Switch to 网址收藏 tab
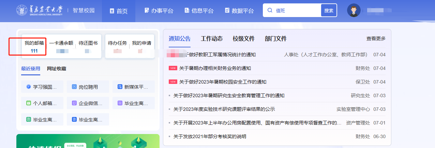This screenshot has height=148, width=435. point(57,69)
